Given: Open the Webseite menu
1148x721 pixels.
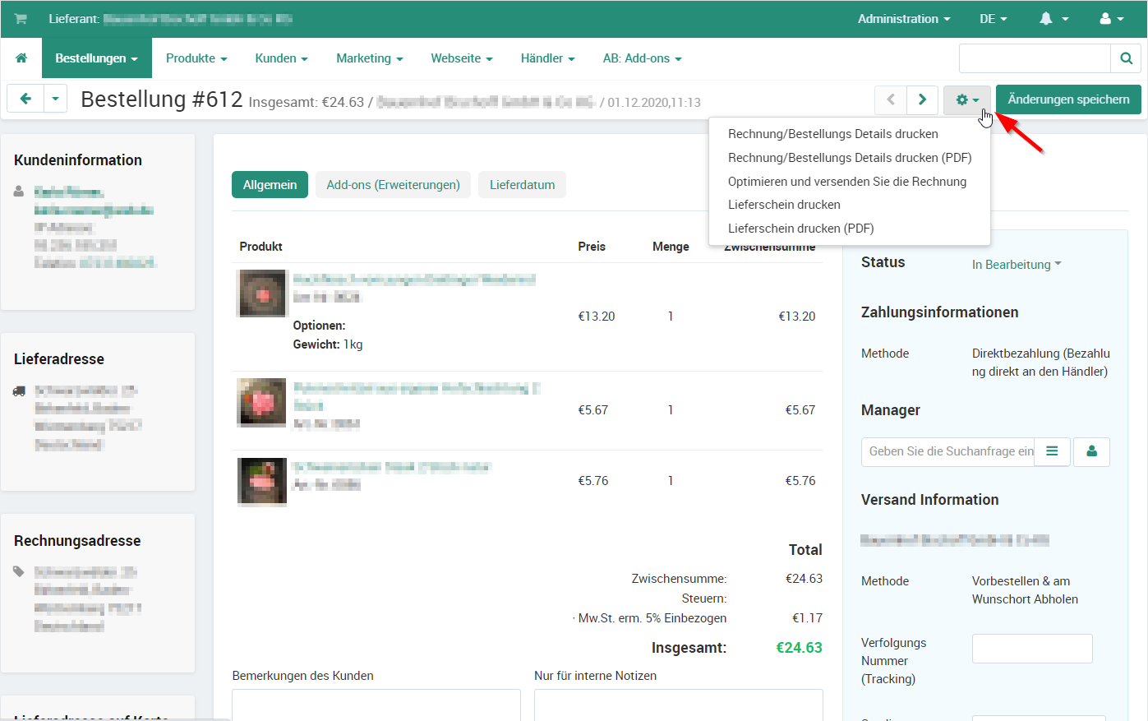Looking at the screenshot, I should click(462, 58).
